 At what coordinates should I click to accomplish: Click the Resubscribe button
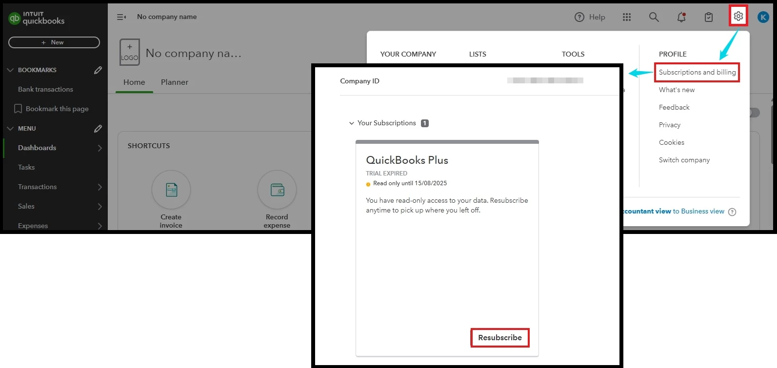[500, 338]
